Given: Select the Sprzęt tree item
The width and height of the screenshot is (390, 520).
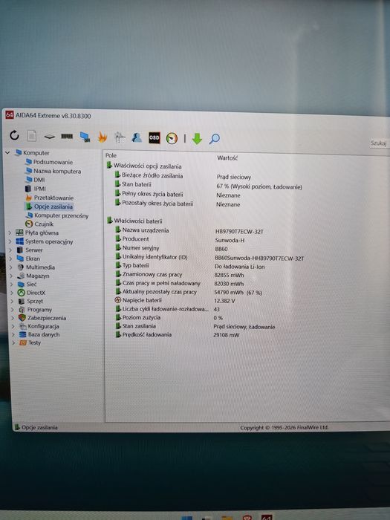Looking at the screenshot, I should click(31, 301).
